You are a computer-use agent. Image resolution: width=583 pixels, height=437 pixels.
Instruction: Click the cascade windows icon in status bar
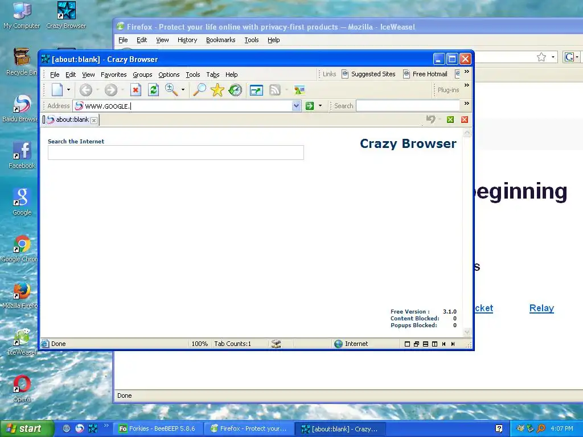pos(416,344)
